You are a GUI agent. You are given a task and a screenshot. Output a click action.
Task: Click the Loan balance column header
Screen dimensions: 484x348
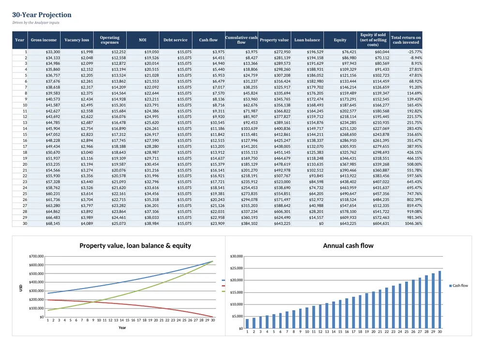(307, 40)
